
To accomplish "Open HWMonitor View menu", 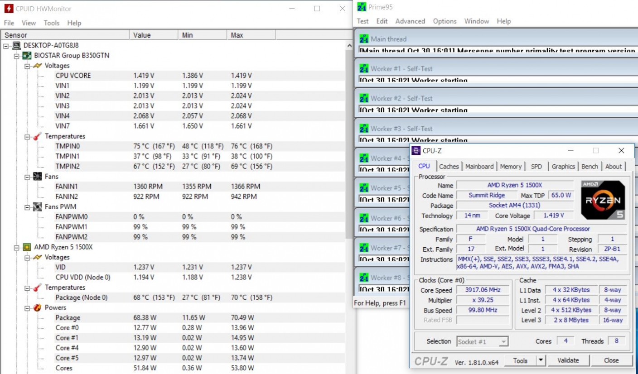I will pyautogui.click(x=29, y=23).
